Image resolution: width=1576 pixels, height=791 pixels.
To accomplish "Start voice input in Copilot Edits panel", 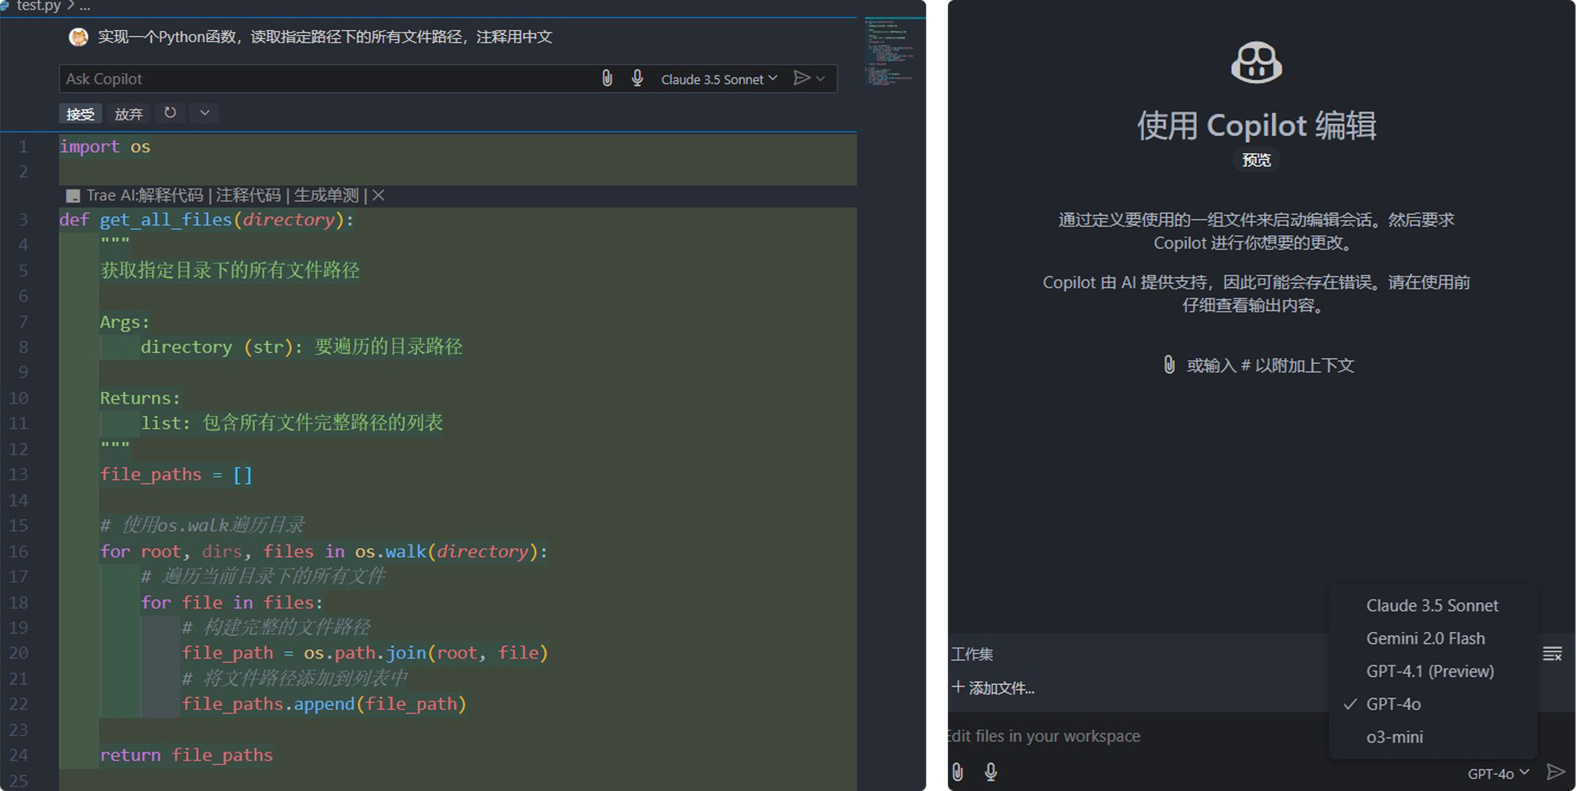I will (991, 772).
